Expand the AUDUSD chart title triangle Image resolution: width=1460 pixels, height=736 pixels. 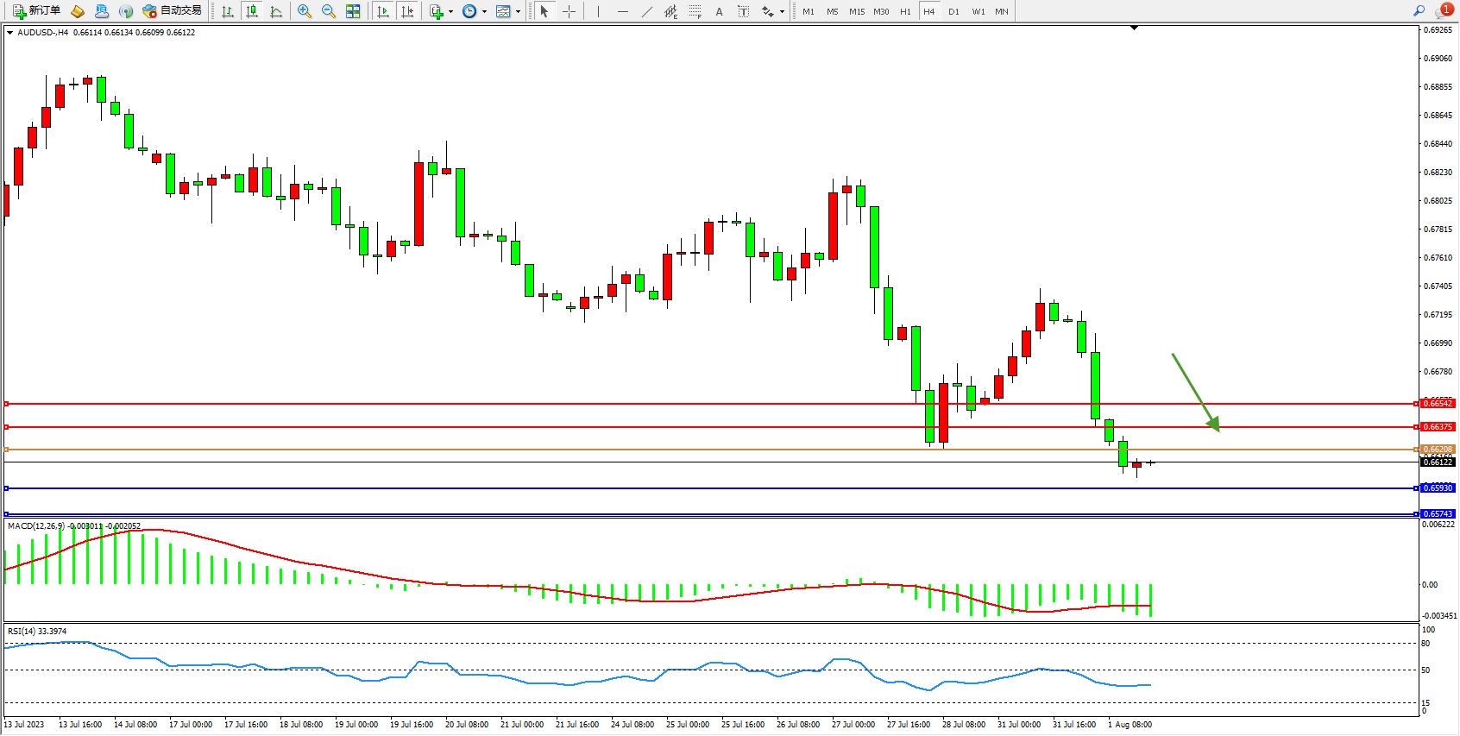[x=9, y=33]
